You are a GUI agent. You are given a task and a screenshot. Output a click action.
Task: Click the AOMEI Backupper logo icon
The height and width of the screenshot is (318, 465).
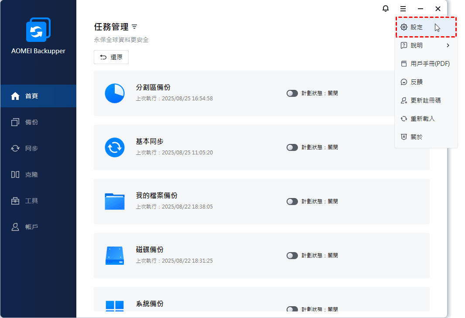tap(38, 30)
